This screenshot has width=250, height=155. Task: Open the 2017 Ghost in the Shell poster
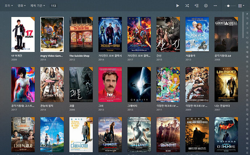tap(23, 85)
